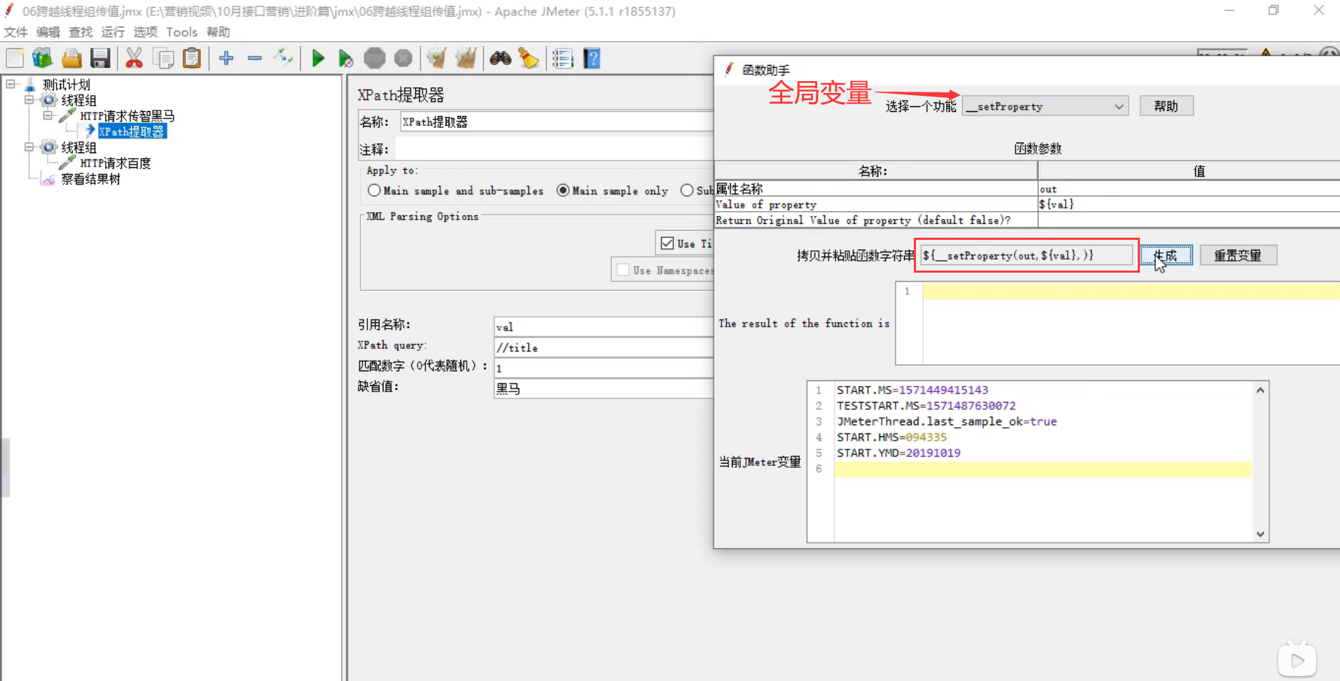Shut down test threads icon
Image resolution: width=1340 pixels, height=681 pixels.
[x=403, y=58]
